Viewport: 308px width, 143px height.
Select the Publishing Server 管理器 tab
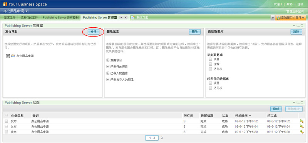pos(100,17)
